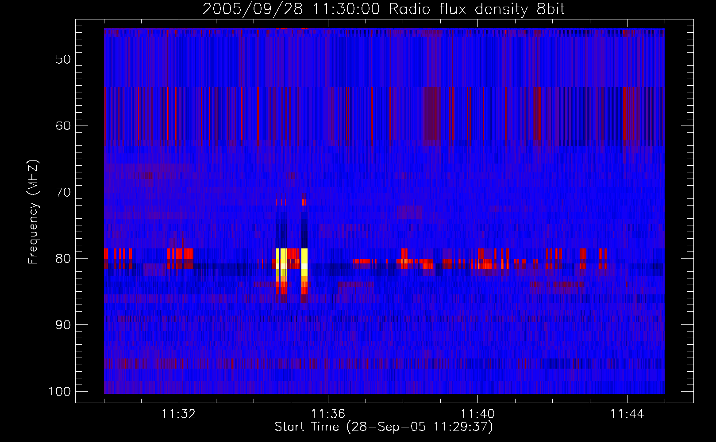This screenshot has height=442, width=716.
Task: Click the 100 frequency tick label
Action: [x=59, y=392]
